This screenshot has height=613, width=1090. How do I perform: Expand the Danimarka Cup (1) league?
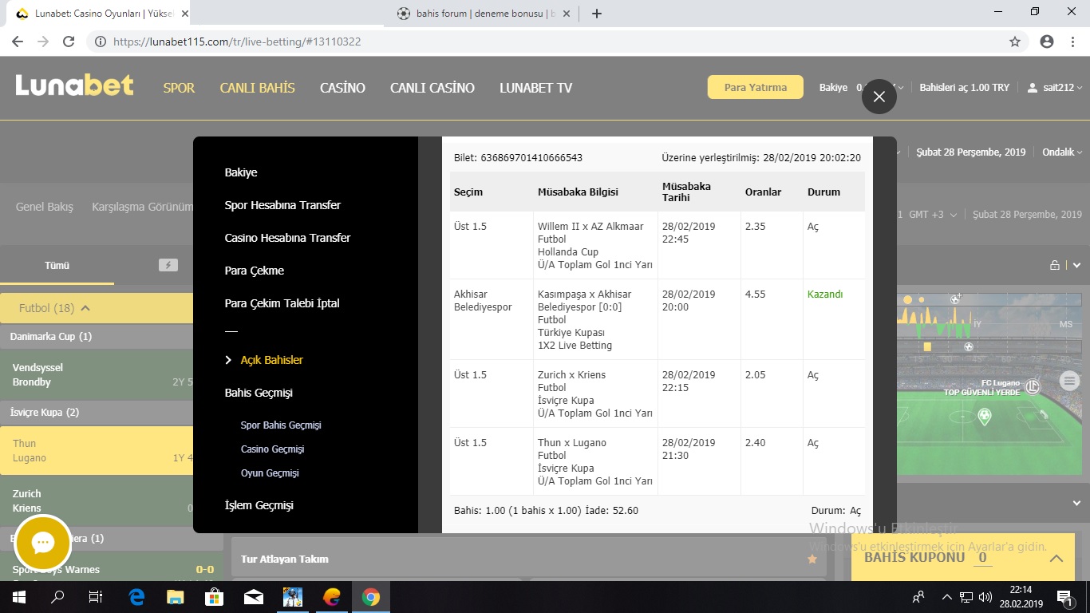(x=97, y=336)
